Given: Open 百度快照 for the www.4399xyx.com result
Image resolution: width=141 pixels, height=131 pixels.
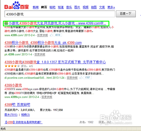Looking at the screenshot, I should click(47, 97).
